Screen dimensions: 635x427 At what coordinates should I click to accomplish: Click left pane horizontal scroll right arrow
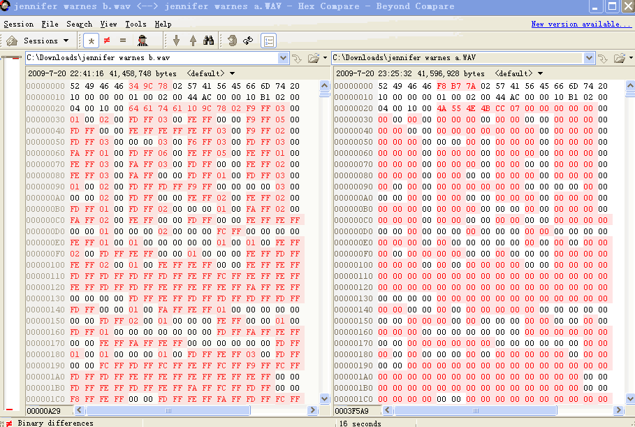(x=312, y=410)
